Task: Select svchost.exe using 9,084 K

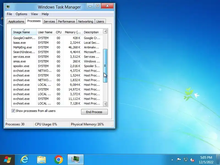Action: click(x=57, y=85)
